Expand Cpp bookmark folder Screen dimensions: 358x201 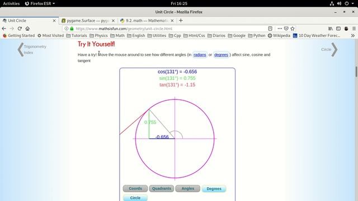pos(175,36)
